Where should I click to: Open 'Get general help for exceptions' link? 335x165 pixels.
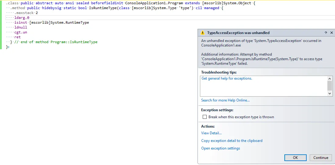227,78
